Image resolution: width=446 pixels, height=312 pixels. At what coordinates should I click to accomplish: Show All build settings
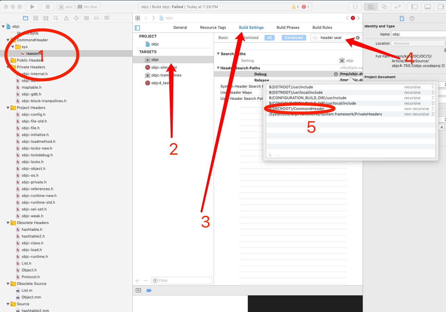[270, 38]
